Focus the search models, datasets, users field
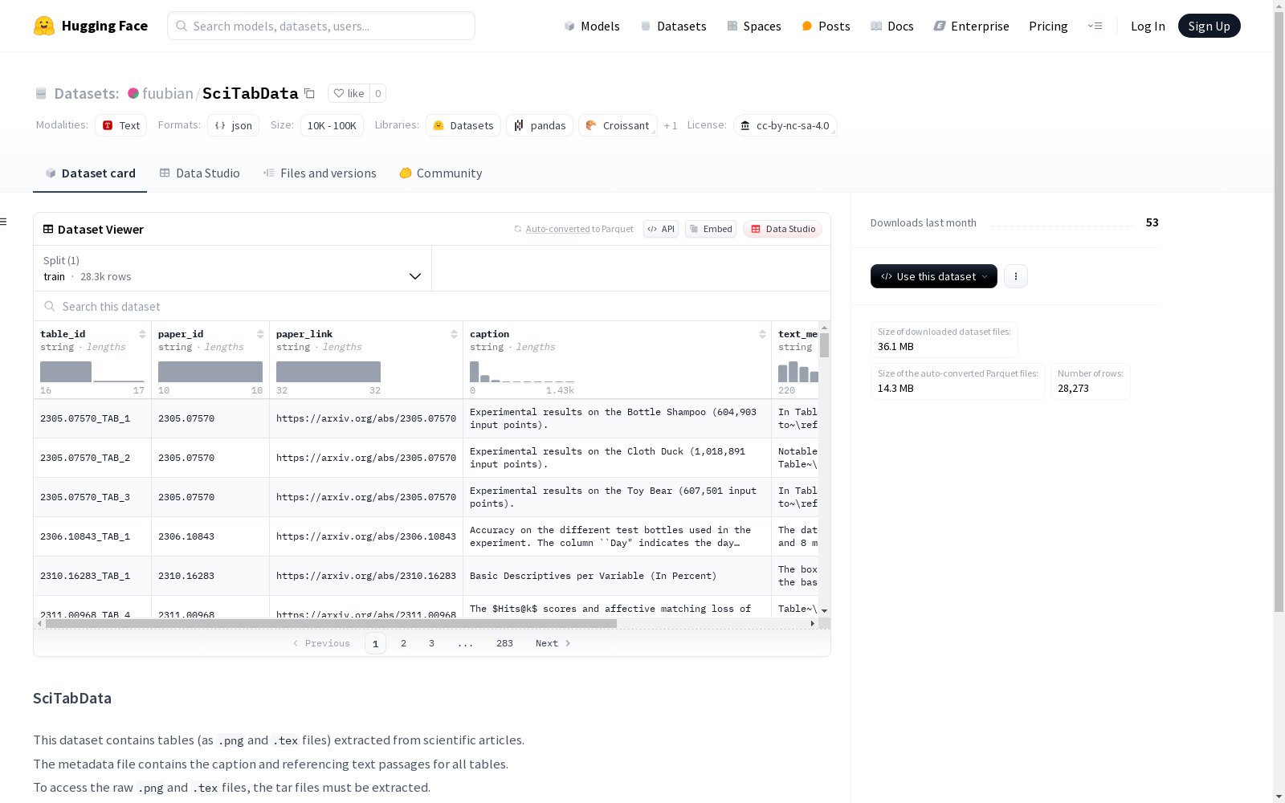 321,26
